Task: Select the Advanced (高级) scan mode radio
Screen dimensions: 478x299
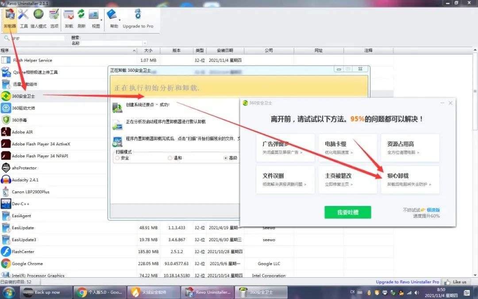Action: 226,158
